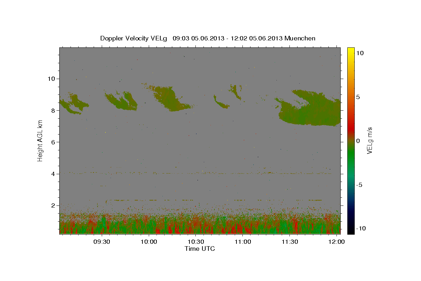
Task: Click the 10:00 time tick label
Action: [149, 242]
